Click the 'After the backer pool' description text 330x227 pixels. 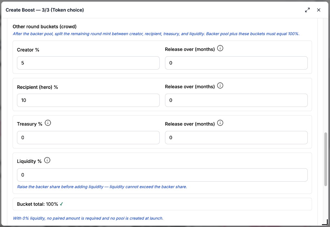(156, 33)
